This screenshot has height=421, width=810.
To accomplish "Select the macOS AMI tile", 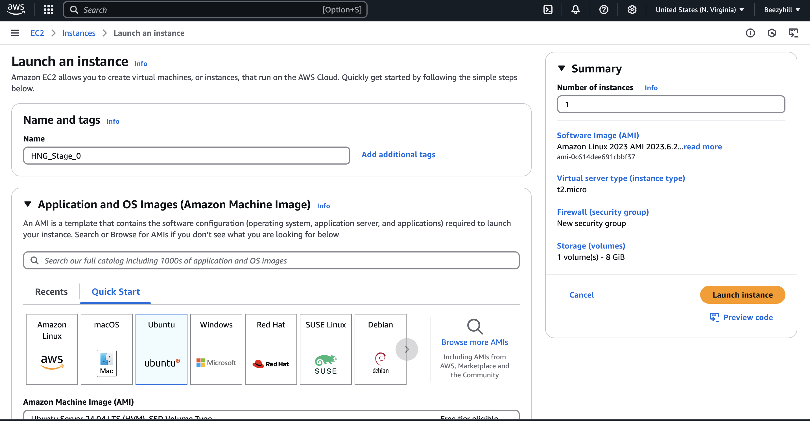I will (x=107, y=349).
